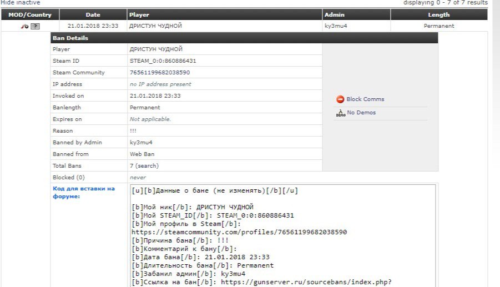Click the Hide inactive link
This screenshot has width=500, height=287.
(20, 3)
